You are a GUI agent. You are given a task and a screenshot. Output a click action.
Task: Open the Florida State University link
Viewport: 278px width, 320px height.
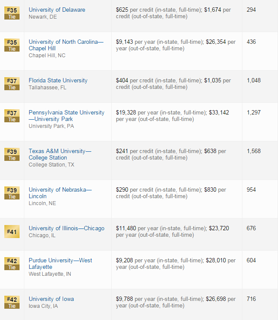tap(58, 80)
